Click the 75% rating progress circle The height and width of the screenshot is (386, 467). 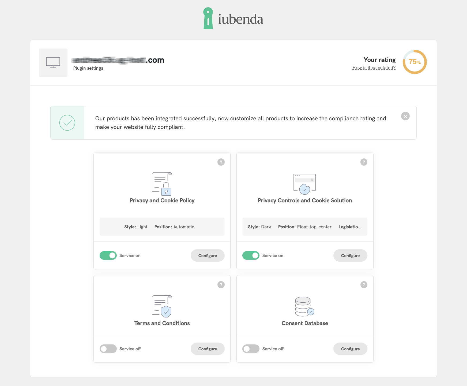(x=415, y=62)
